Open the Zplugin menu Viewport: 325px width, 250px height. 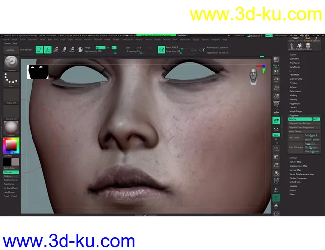click(196, 39)
